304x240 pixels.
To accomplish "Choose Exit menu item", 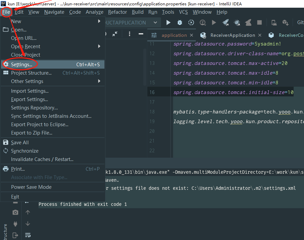I will (53, 196).
